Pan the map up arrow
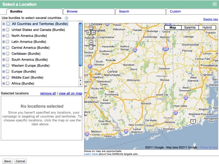This screenshot has width=219, height=164. tap(91, 28)
